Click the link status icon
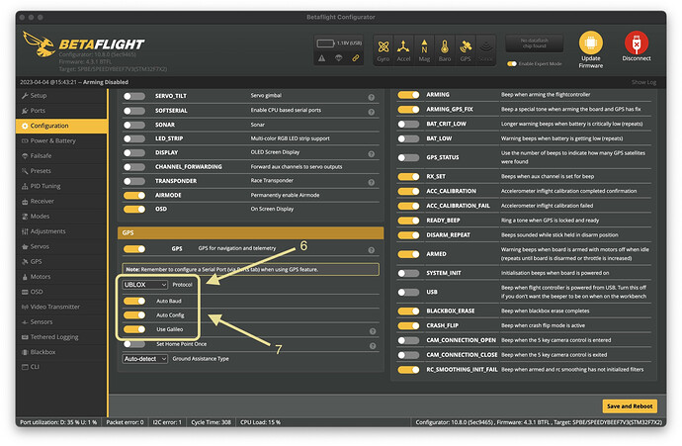Viewport: 682px width, 446px height. pyautogui.click(x=356, y=58)
